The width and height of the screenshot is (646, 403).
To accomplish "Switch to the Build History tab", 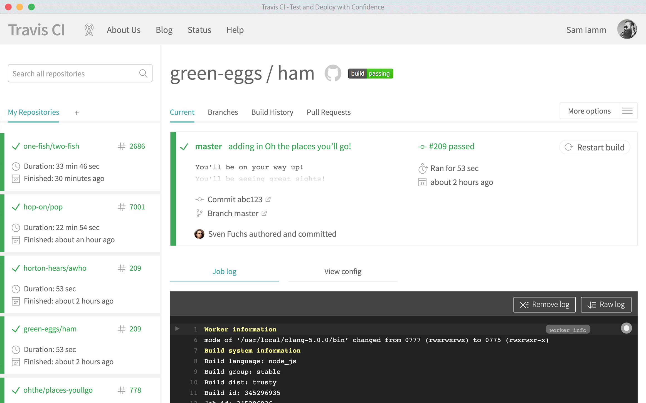I will click(272, 112).
